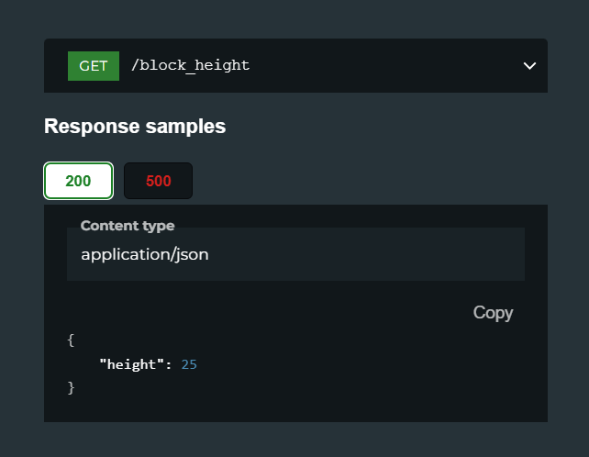Viewport: 589px width, 457px height.
Task: Click the application/json text
Action: [145, 254]
